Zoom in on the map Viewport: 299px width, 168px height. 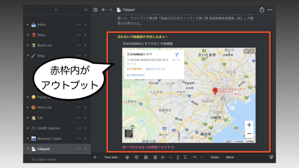[249, 125]
